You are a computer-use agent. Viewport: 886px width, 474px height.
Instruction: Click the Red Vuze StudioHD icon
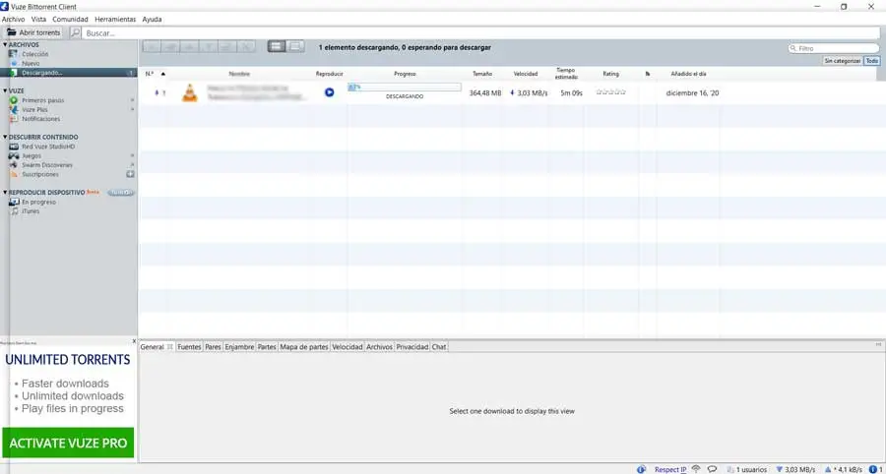tap(14, 147)
